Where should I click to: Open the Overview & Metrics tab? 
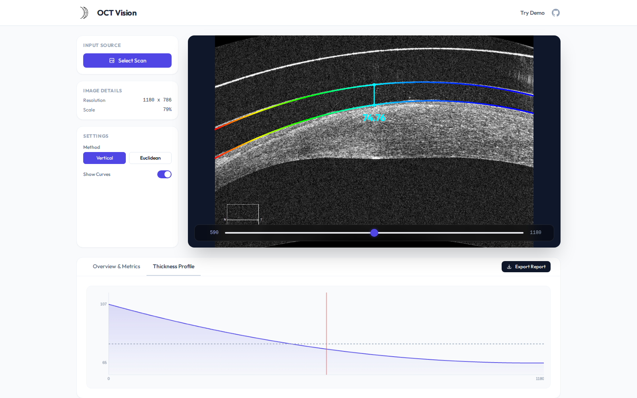[x=116, y=266]
